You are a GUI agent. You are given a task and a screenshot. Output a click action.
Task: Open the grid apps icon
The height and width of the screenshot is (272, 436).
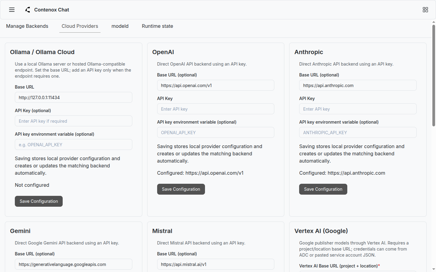(x=425, y=10)
